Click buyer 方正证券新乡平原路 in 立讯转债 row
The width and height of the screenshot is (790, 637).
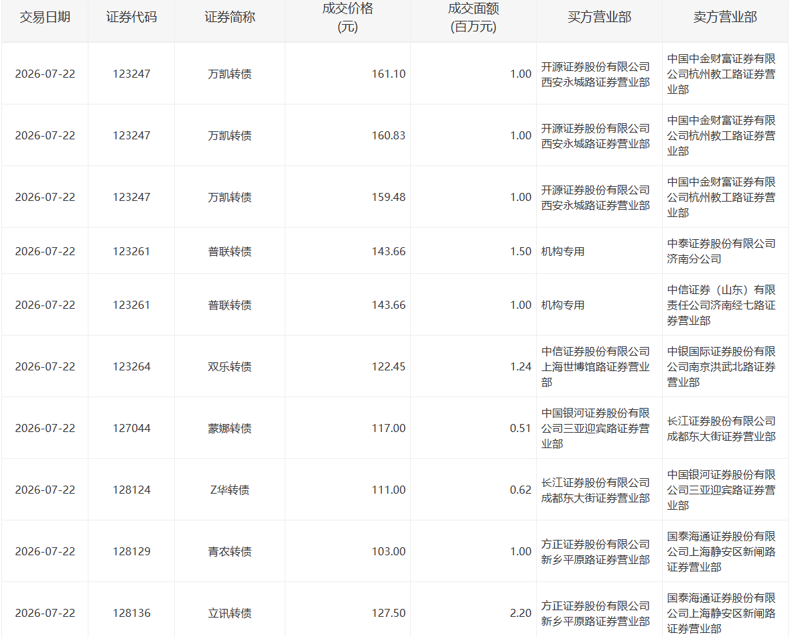(596, 614)
